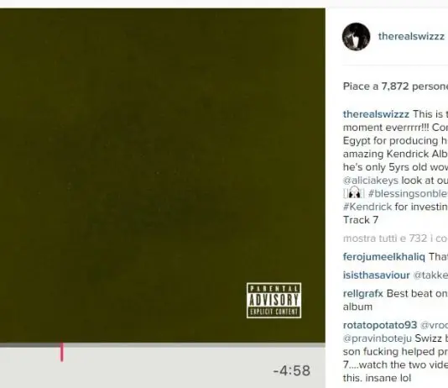This screenshot has height=388, width=448.
Task: Open commenter ferojumeelkhaliq profile
Action: pos(384,257)
